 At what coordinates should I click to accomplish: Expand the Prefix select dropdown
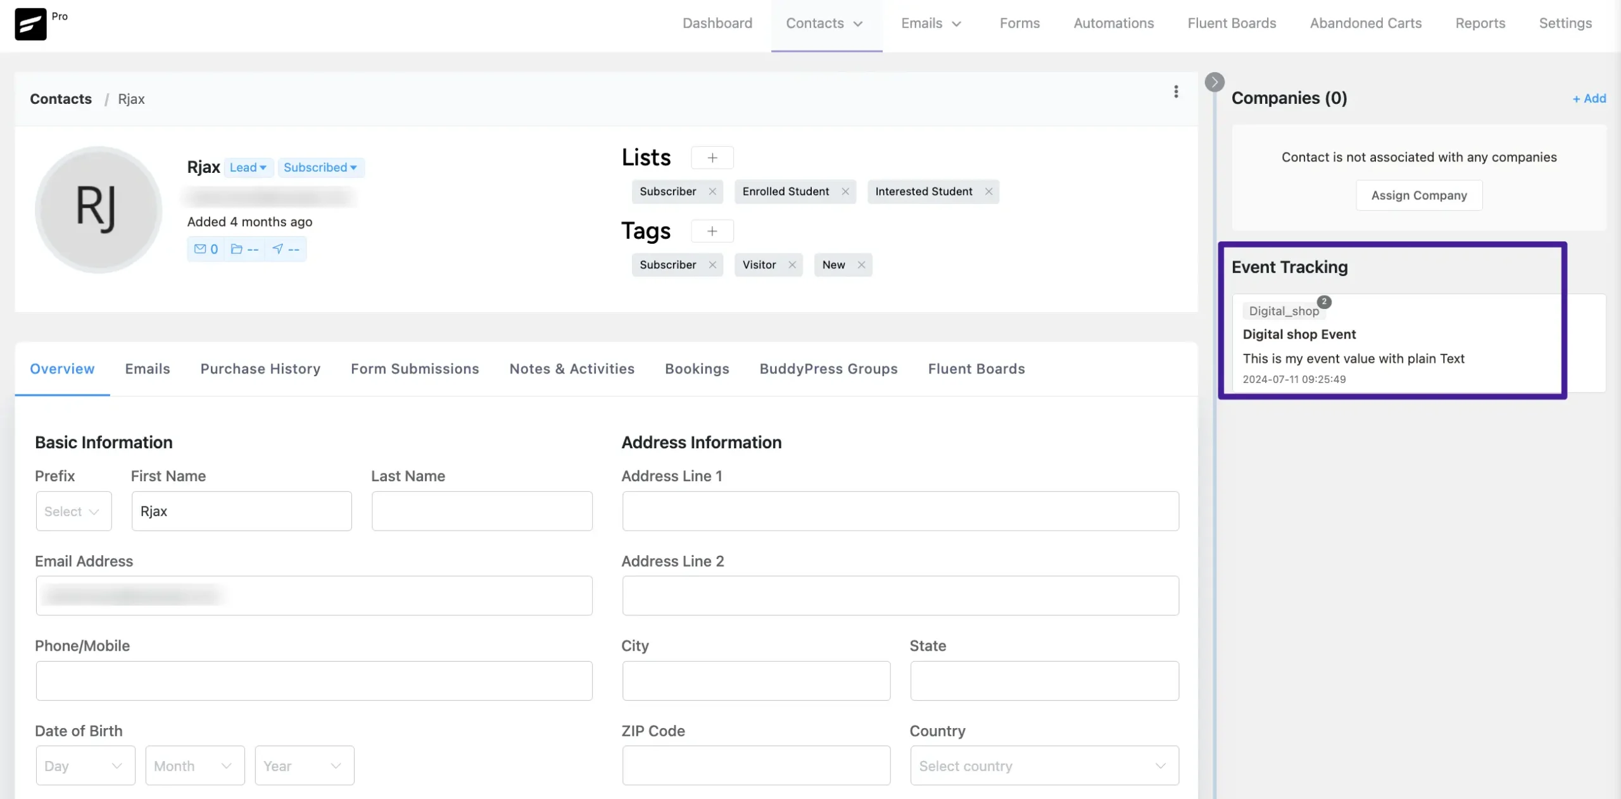[73, 511]
